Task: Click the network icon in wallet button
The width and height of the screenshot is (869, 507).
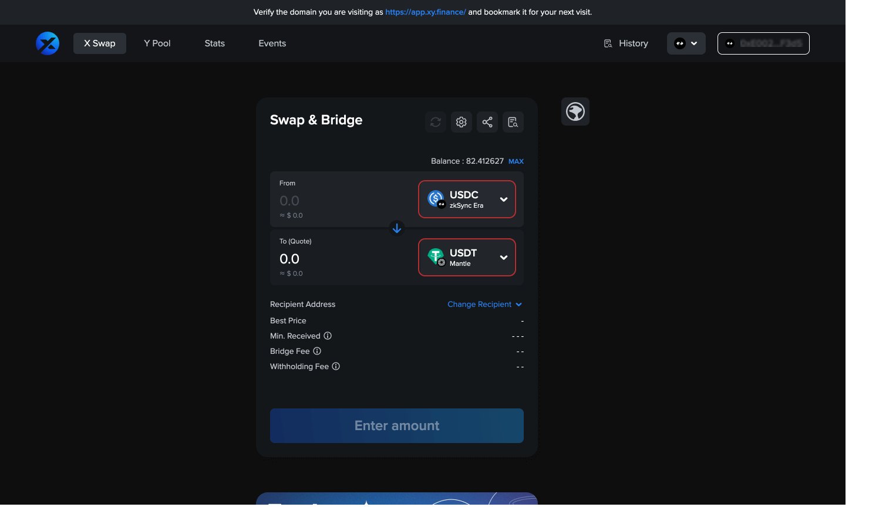Action: [x=730, y=43]
